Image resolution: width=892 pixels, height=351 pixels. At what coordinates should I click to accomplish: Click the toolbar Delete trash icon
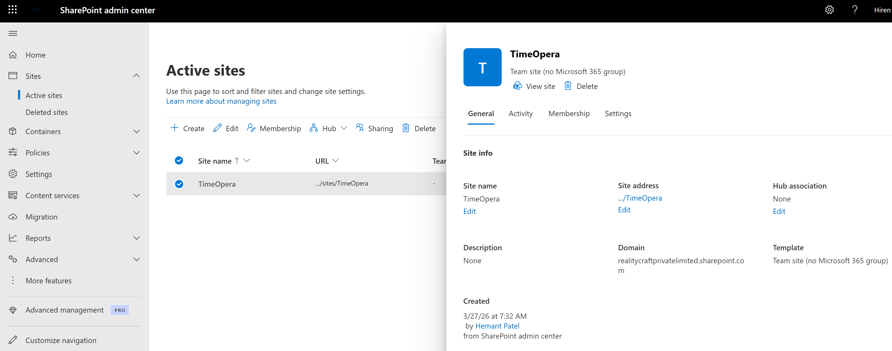pyautogui.click(x=406, y=128)
